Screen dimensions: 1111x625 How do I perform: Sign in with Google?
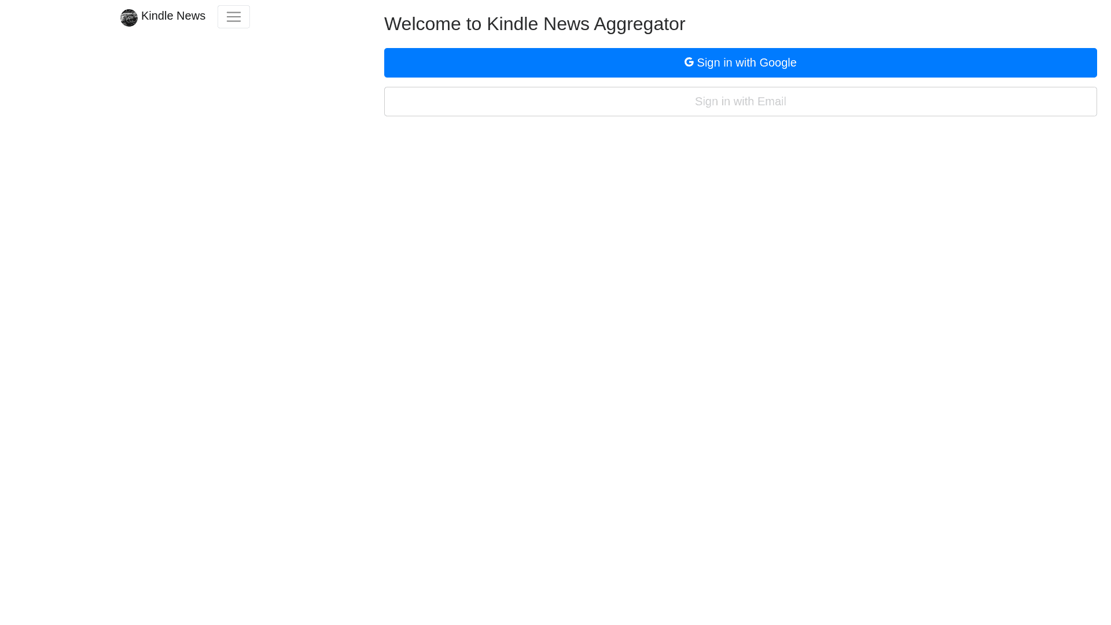[740, 62]
